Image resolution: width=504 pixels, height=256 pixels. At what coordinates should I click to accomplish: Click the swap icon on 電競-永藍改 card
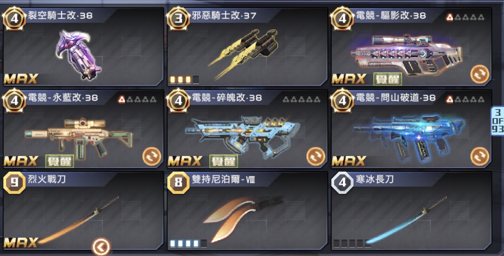(x=151, y=156)
